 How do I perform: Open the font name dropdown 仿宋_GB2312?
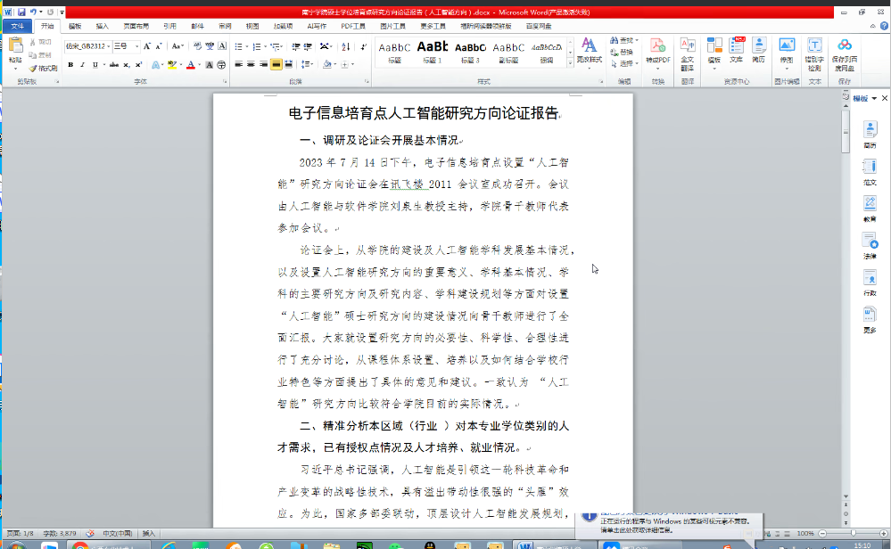(87, 45)
